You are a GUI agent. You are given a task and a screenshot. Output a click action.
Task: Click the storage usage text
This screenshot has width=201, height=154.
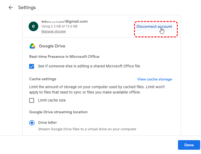point(59,27)
